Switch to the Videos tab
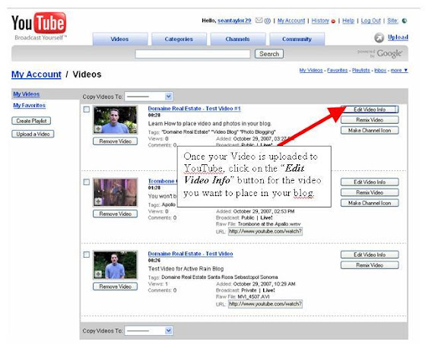 [x=120, y=39]
